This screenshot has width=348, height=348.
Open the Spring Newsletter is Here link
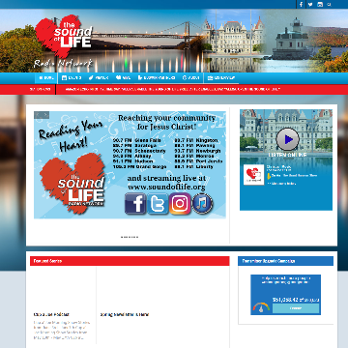[125, 315]
